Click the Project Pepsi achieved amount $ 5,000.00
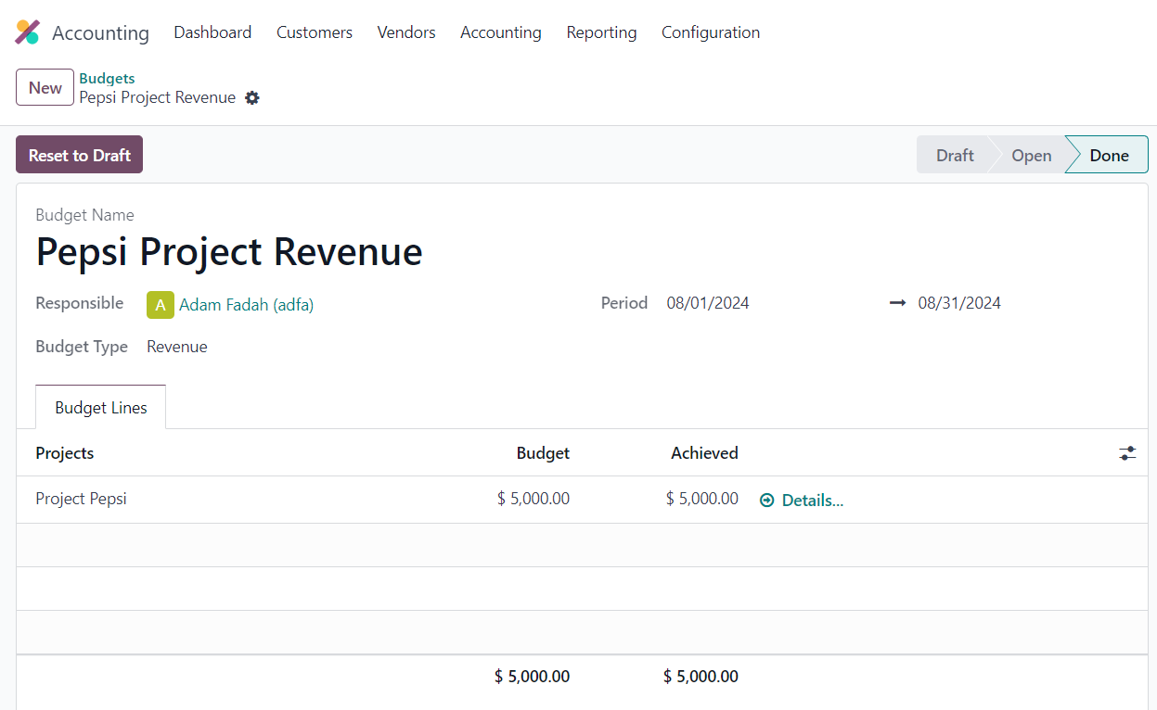Viewport: 1157px width, 710px height. point(702,499)
